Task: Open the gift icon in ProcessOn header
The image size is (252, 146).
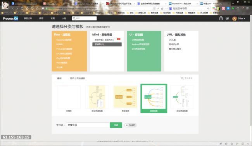Action: (221, 18)
